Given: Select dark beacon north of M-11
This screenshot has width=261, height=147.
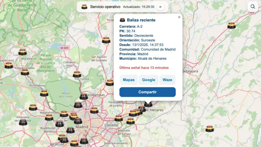Looking at the screenshot, I should [78, 105].
